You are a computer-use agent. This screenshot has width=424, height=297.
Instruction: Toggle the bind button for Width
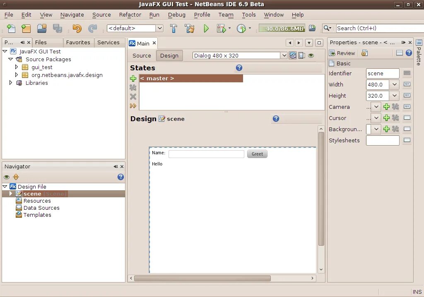pos(407,84)
